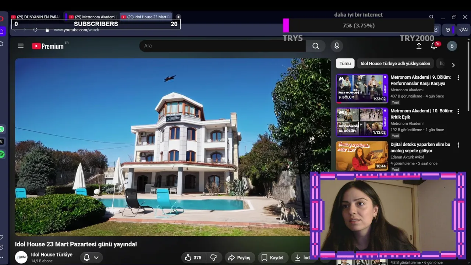Open Opera AI assistant button

click(x=464, y=30)
